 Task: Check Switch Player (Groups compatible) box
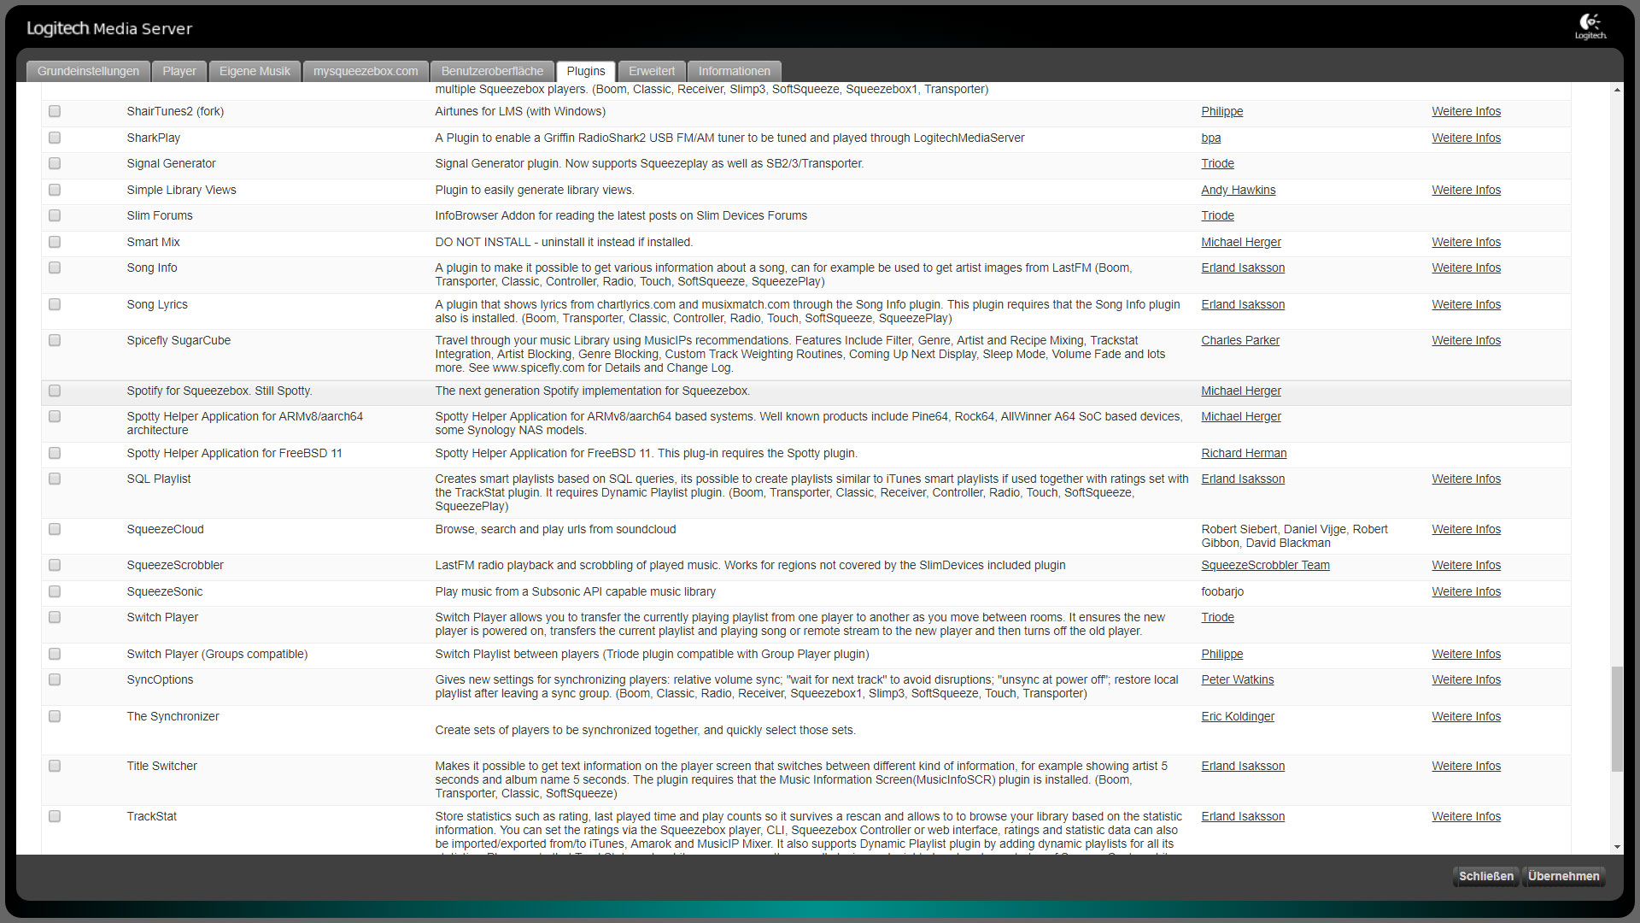click(x=55, y=654)
